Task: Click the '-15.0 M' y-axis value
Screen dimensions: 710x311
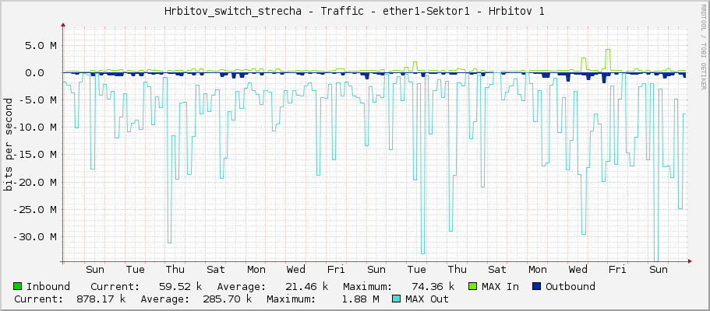Action: coord(34,155)
